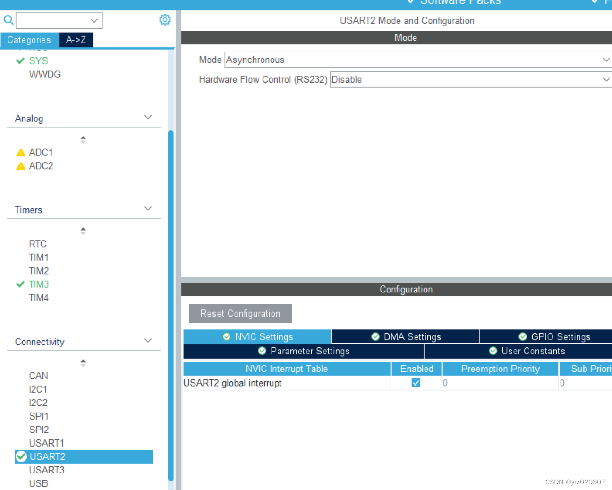Click the Preemption Priority column header
Screen dimensions: 612x490
point(501,369)
